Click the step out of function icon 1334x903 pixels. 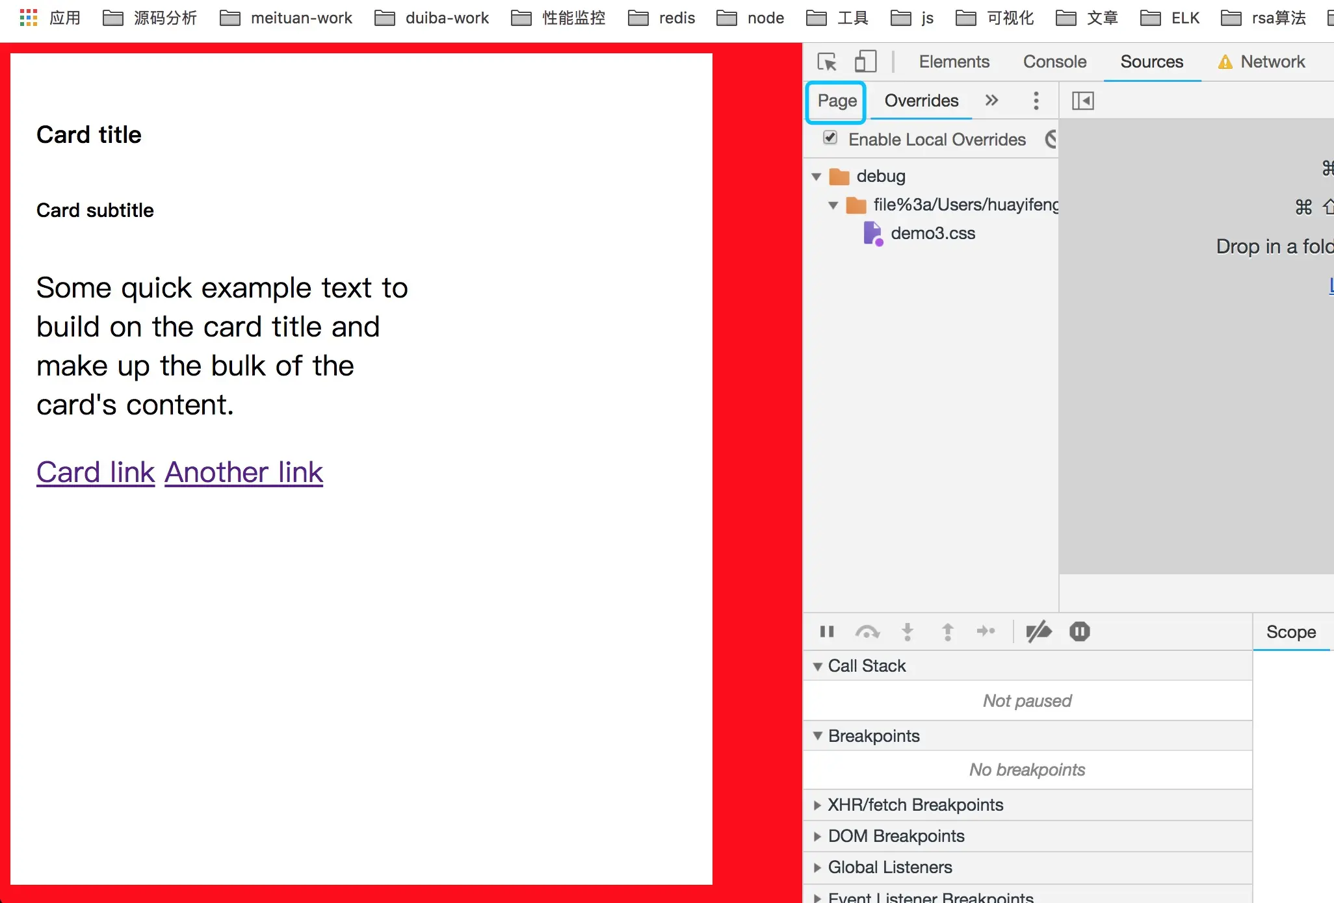[x=947, y=631]
